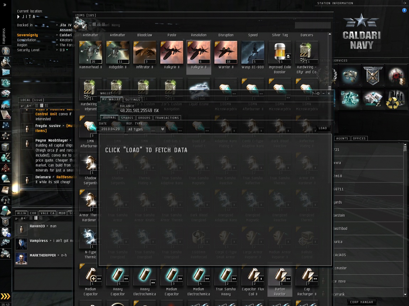409x306 pixels.
Task: Expand the Neocom with top double chevron
Action: click(x=5, y=4)
